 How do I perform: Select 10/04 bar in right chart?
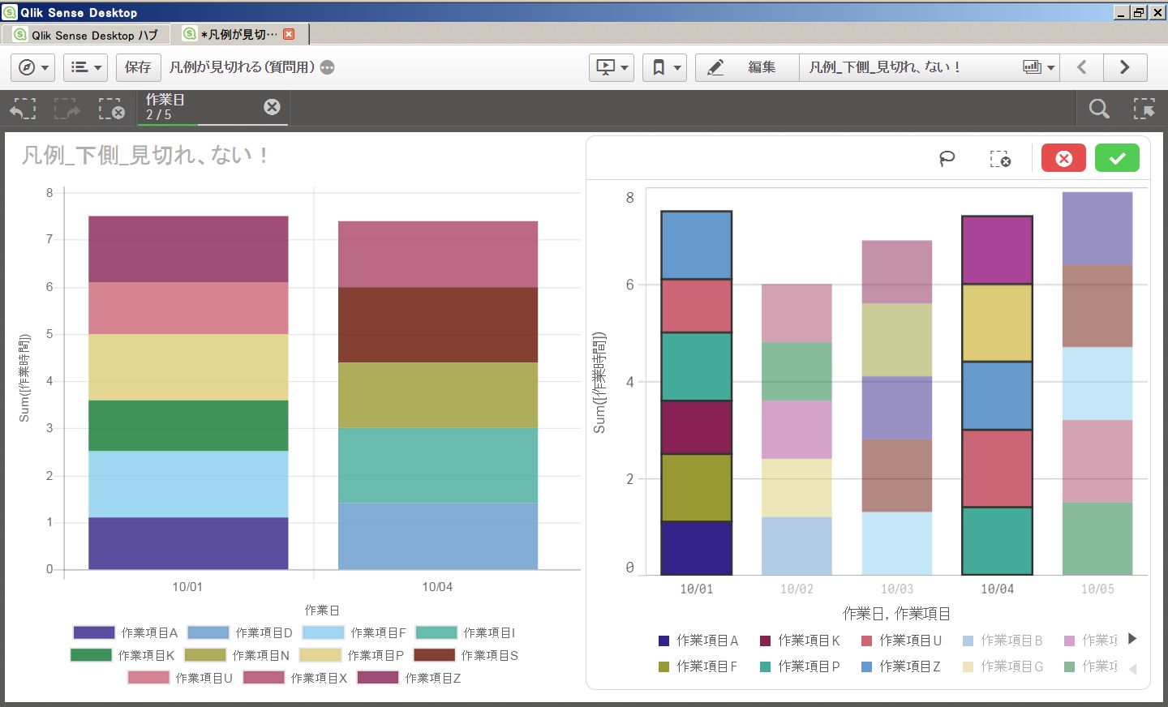click(997, 396)
